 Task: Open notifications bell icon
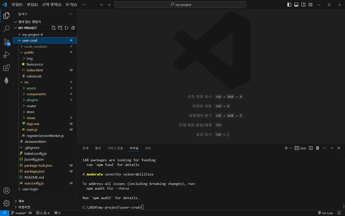pos(339,213)
